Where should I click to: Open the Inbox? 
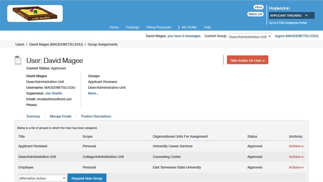click(x=258, y=7)
